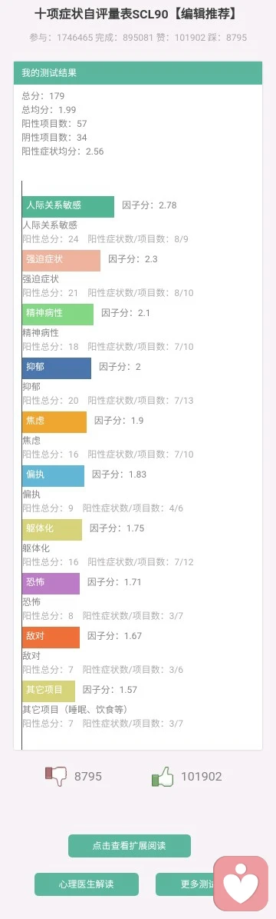This screenshot has width=276, height=919.
Task: Select the 我的测试结果 header tab
Action: tap(138, 73)
